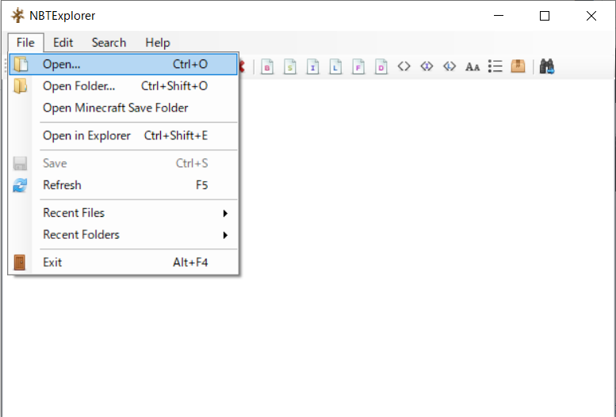Add a List tag from toolbar
The image size is (616, 417).
(x=495, y=66)
